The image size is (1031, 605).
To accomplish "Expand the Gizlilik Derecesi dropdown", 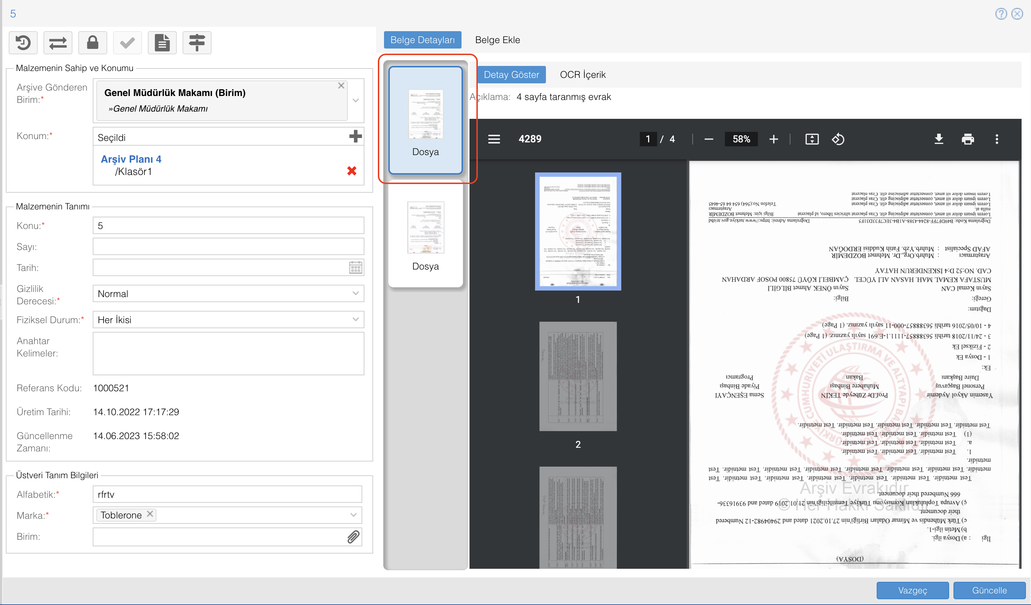I will tap(355, 293).
